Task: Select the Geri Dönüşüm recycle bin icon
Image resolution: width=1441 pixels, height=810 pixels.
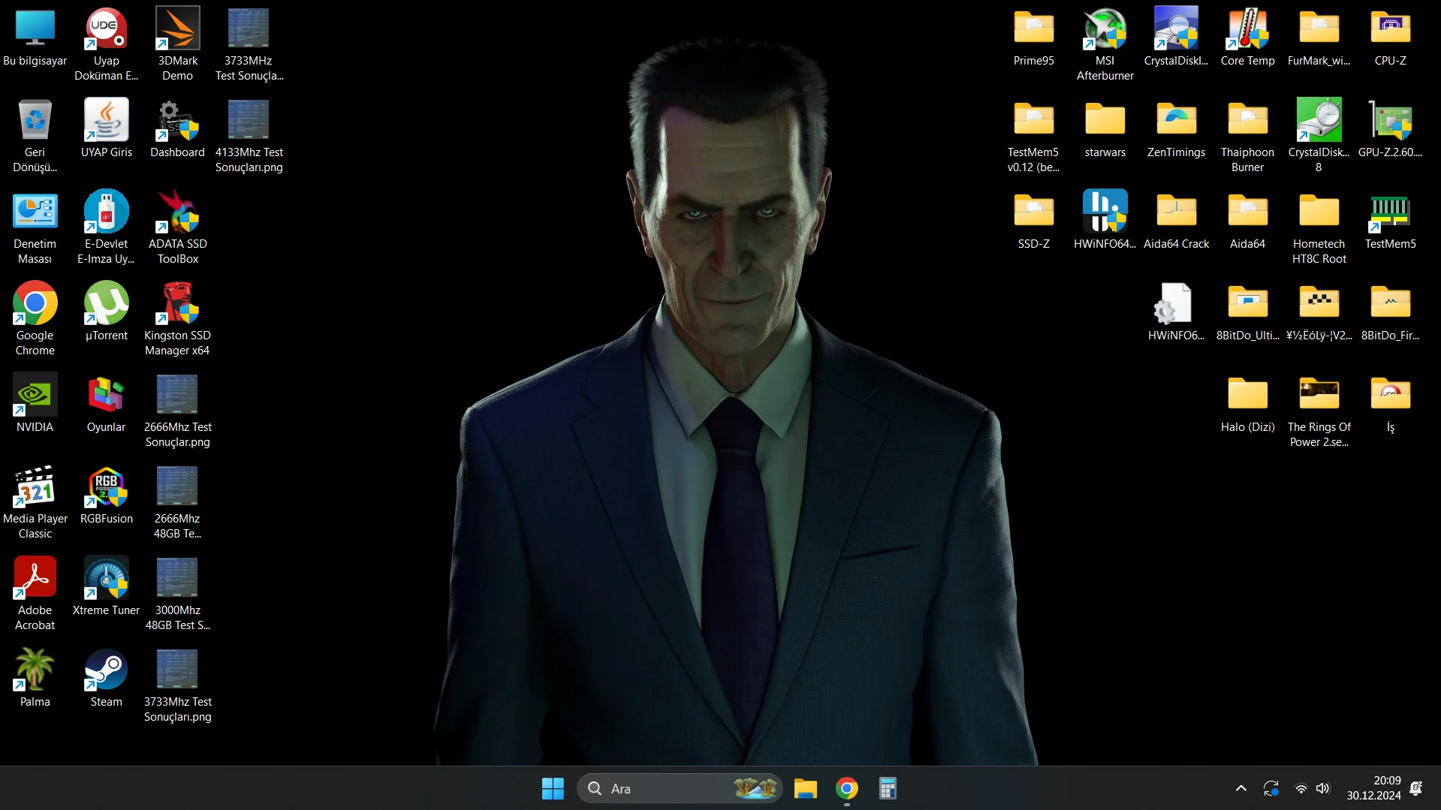Action: [x=35, y=137]
